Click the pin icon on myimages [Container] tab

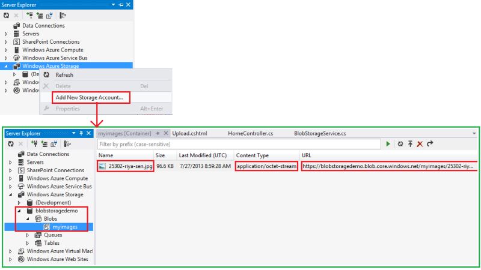coord(158,133)
